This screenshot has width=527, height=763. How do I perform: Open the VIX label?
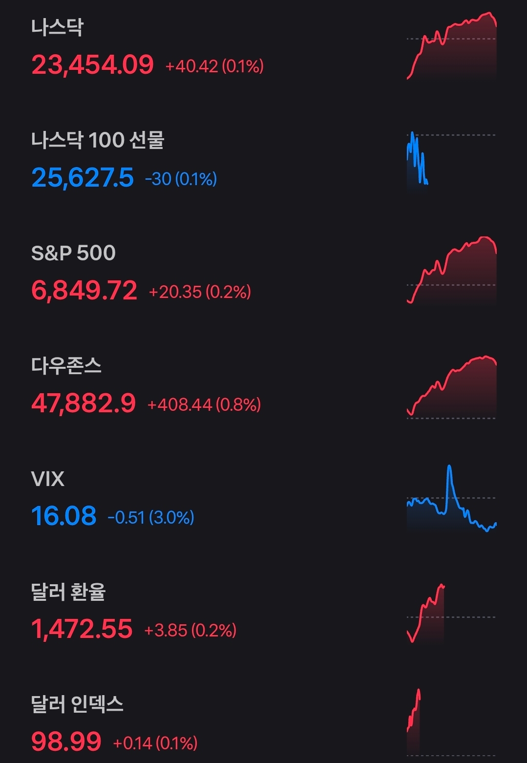pos(47,479)
